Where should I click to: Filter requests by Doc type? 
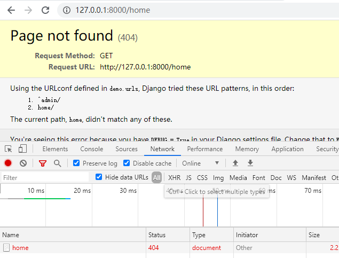point(276,178)
